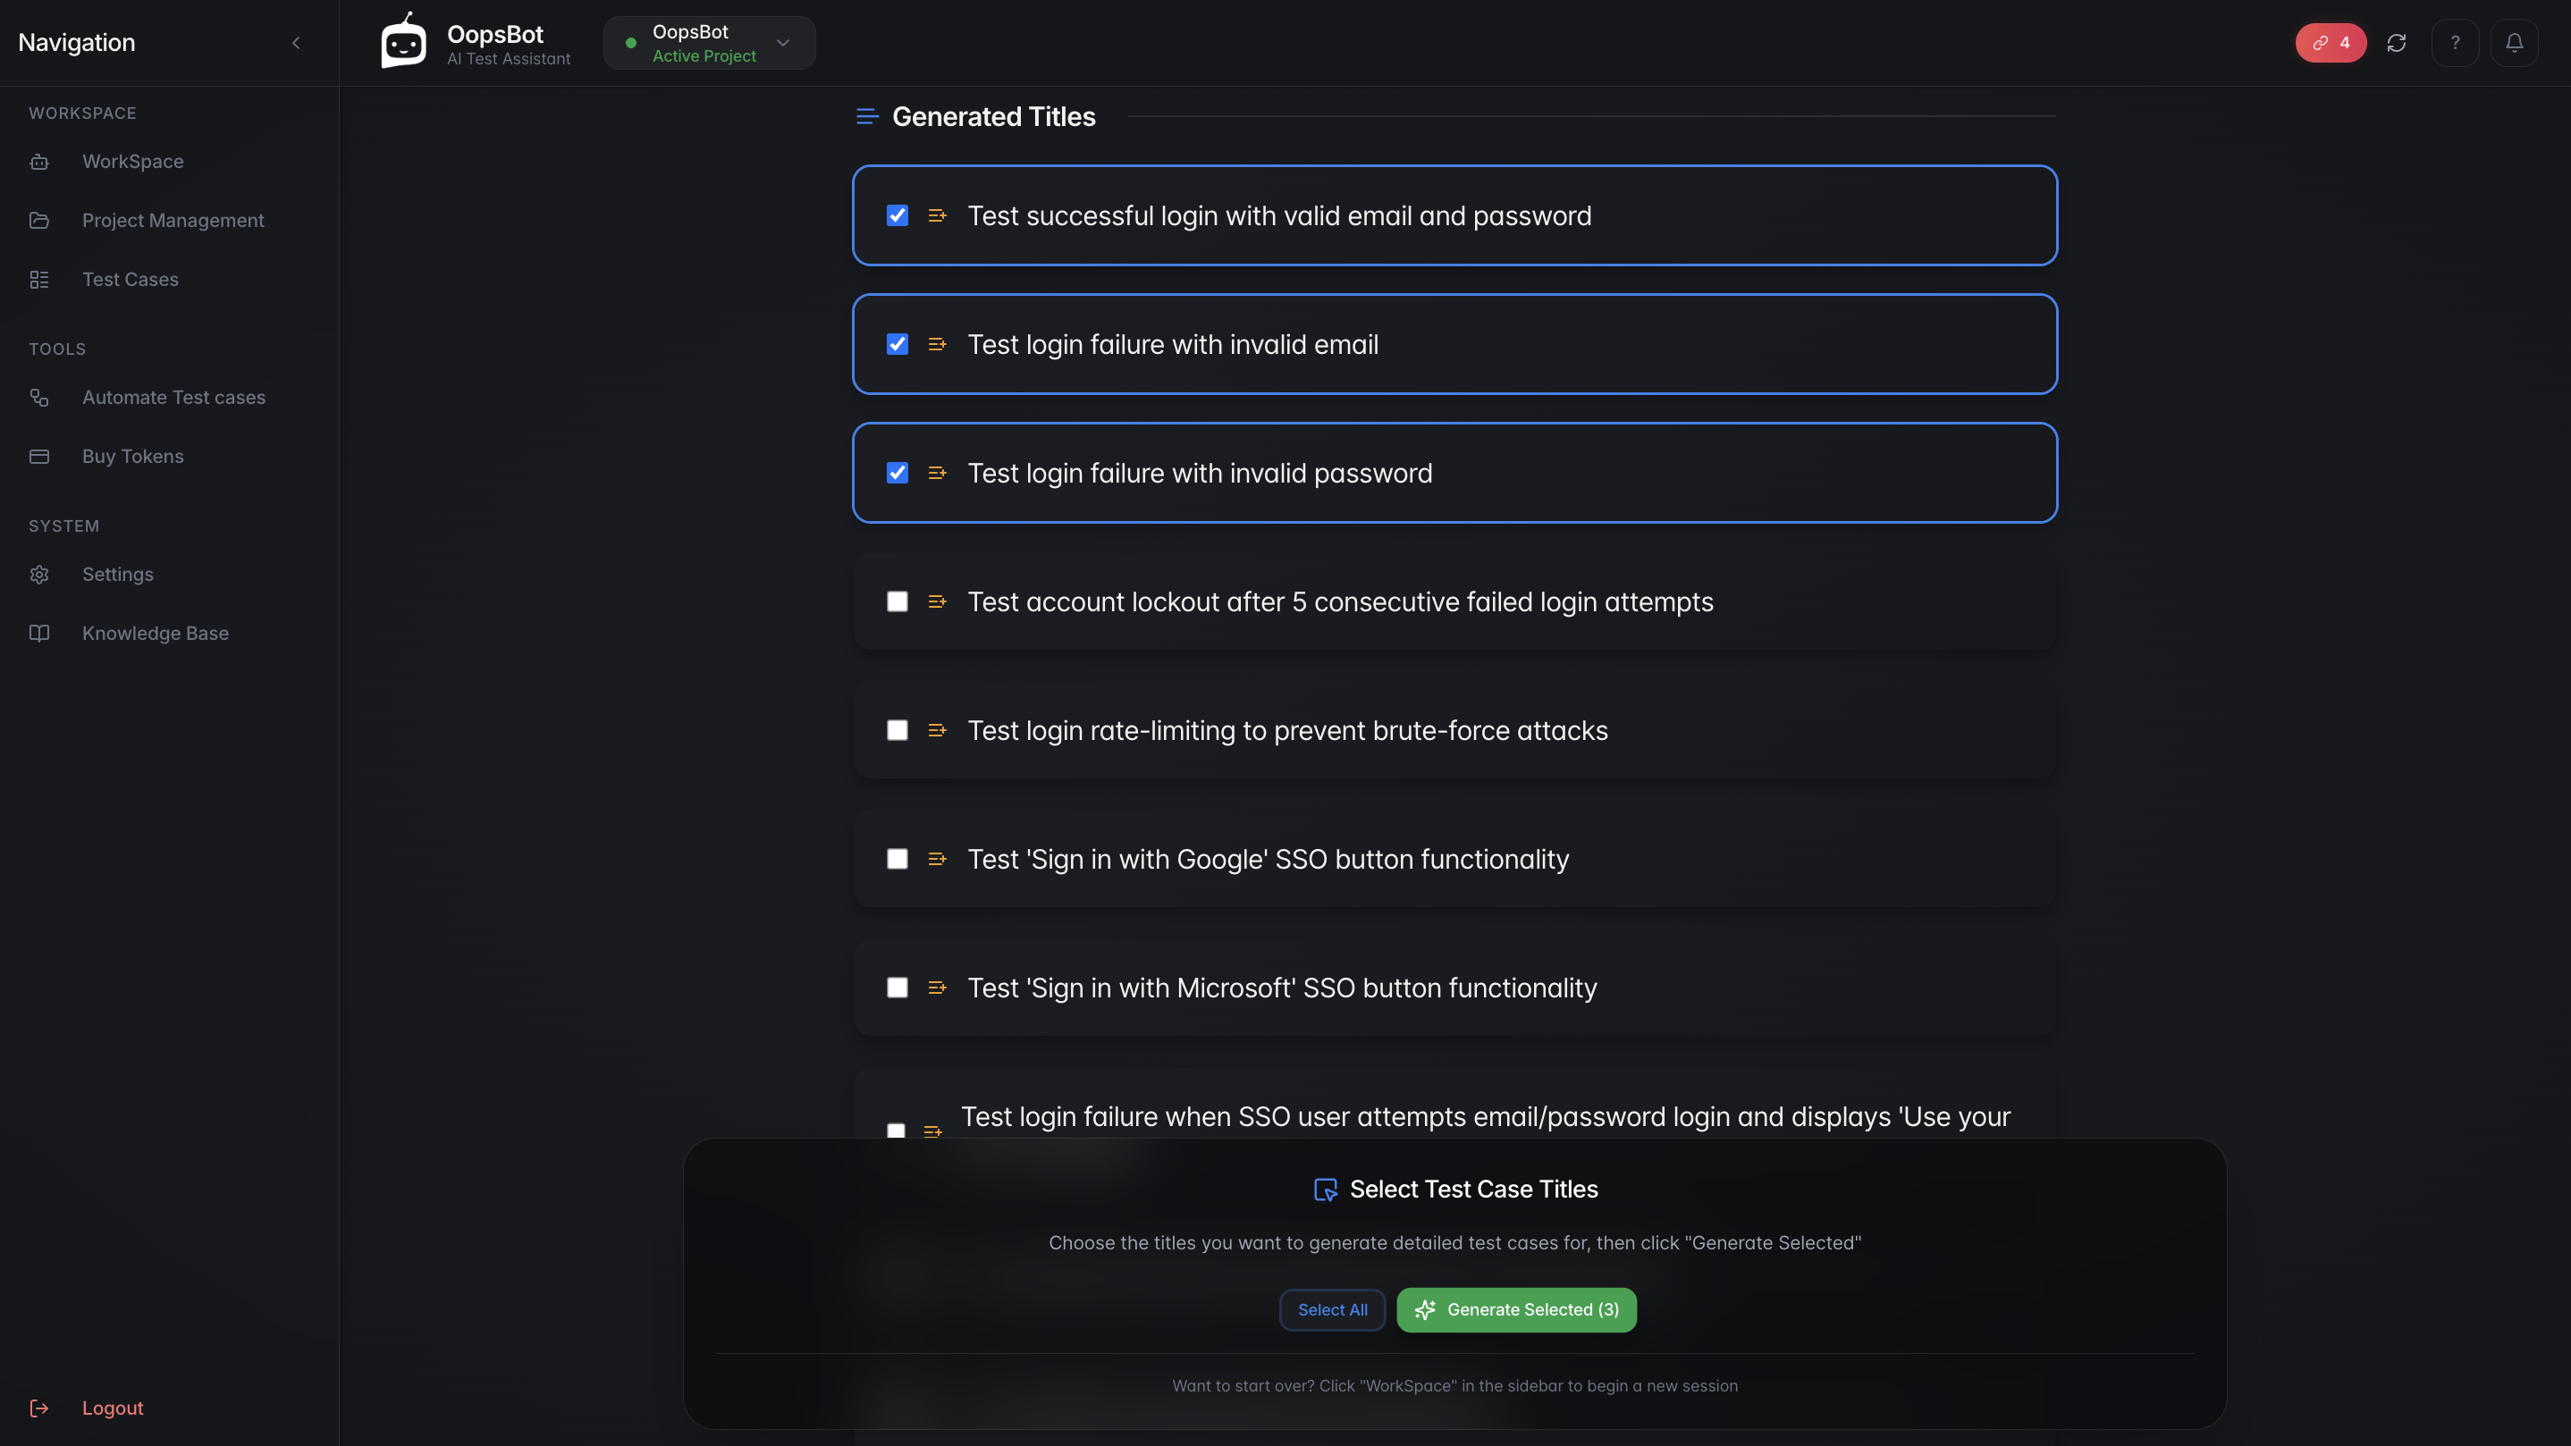Click the refresh icon in the header
This screenshot has height=1446, width=2571.
click(x=2397, y=43)
